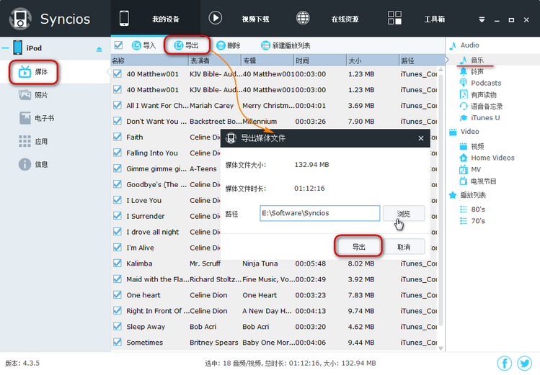Sort by the 大小 column header
The image size is (540, 375).
point(373,61)
